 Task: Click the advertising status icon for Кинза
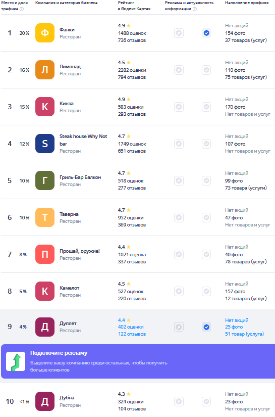179,107
